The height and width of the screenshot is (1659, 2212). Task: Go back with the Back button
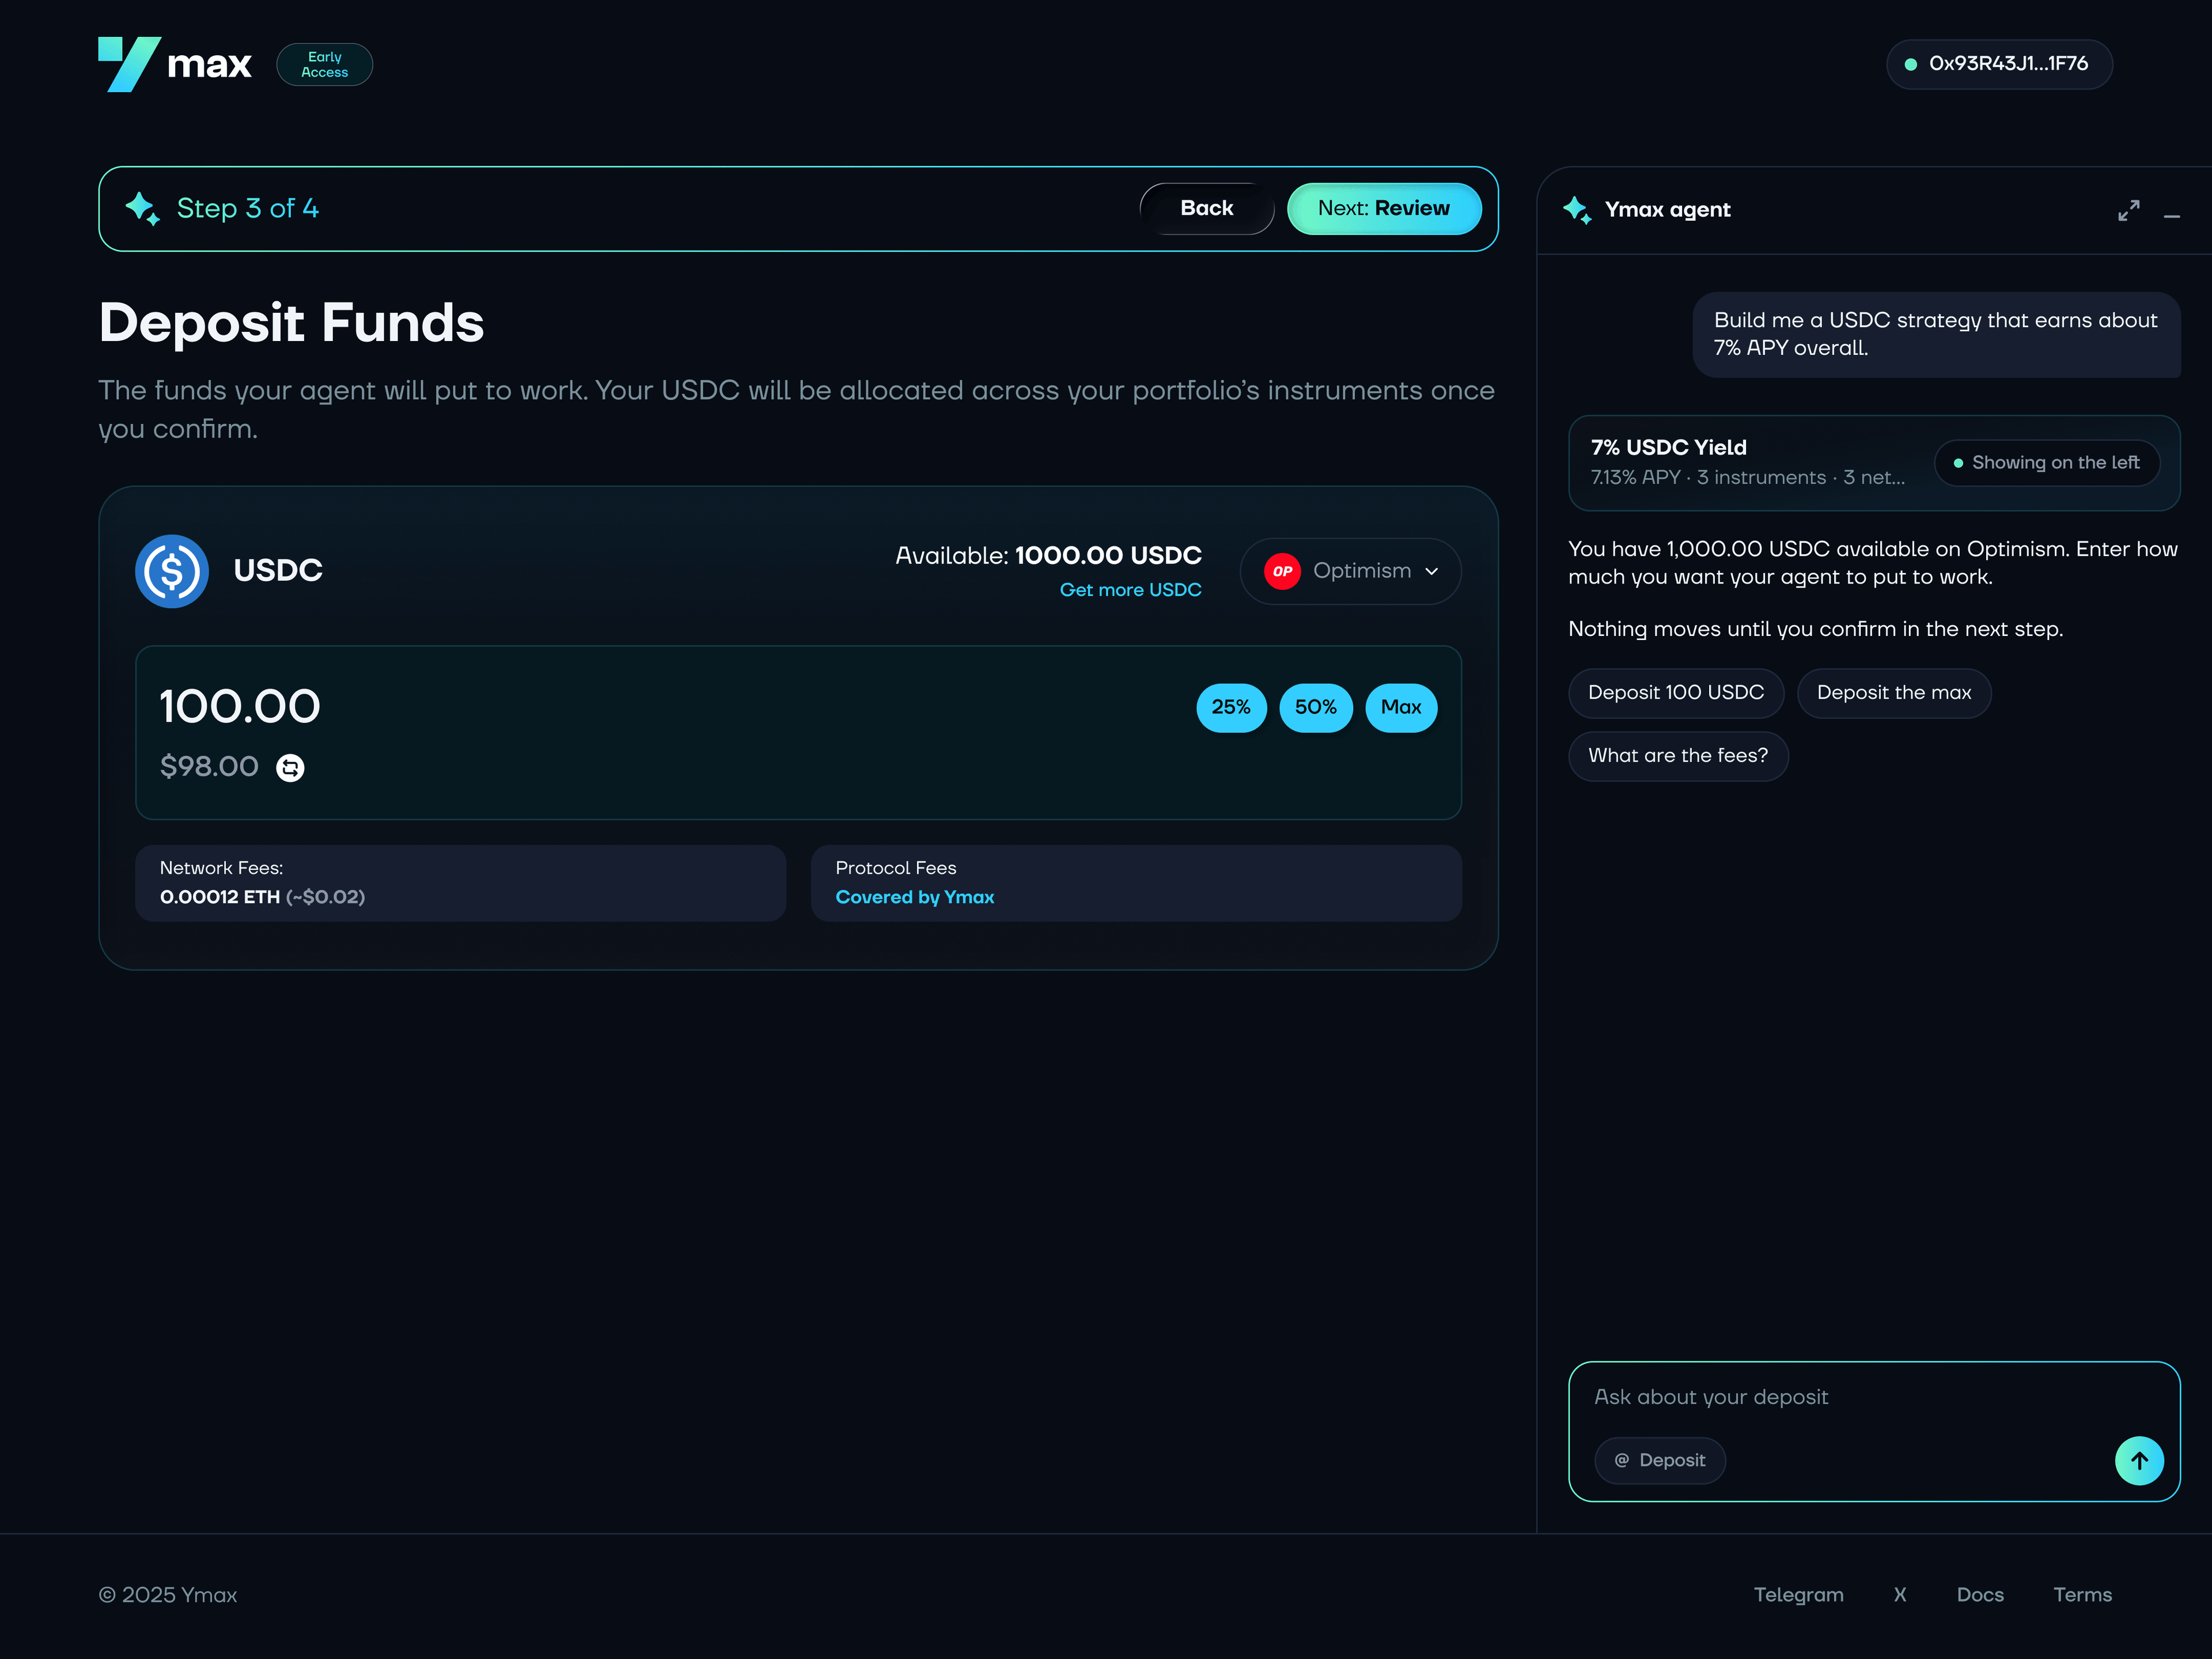pyautogui.click(x=1206, y=208)
